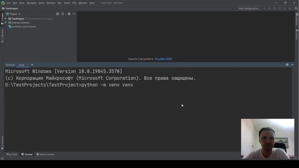This screenshot has width=299, height=168.
Task: Open the VCS menu
Action: 74,3
